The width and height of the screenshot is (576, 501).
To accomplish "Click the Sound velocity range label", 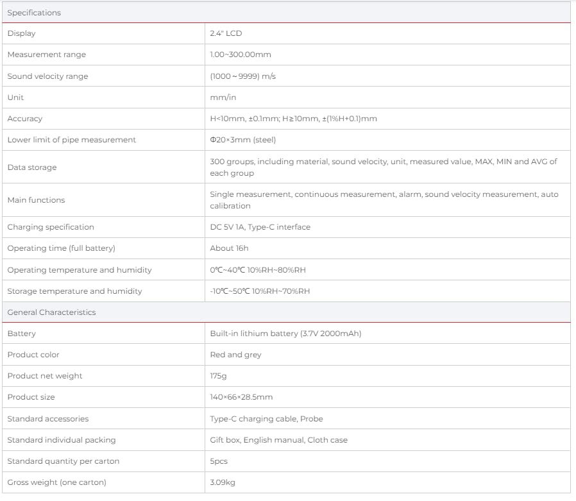I will [47, 76].
